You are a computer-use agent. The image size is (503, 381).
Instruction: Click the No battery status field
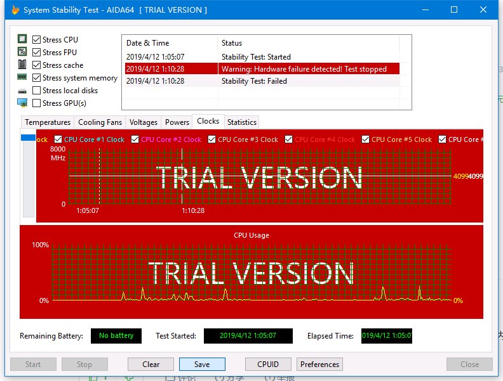click(116, 336)
